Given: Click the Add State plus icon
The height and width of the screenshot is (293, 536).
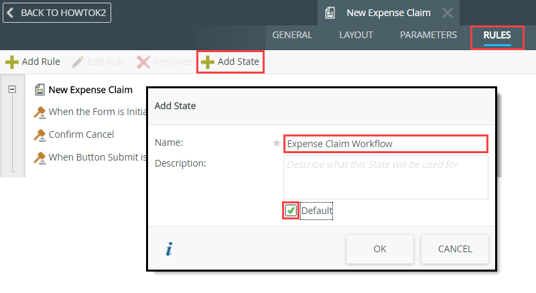Looking at the screenshot, I should pyautogui.click(x=208, y=62).
